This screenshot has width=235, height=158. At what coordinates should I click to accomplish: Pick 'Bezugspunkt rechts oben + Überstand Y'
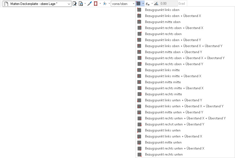[x=185, y=64]
